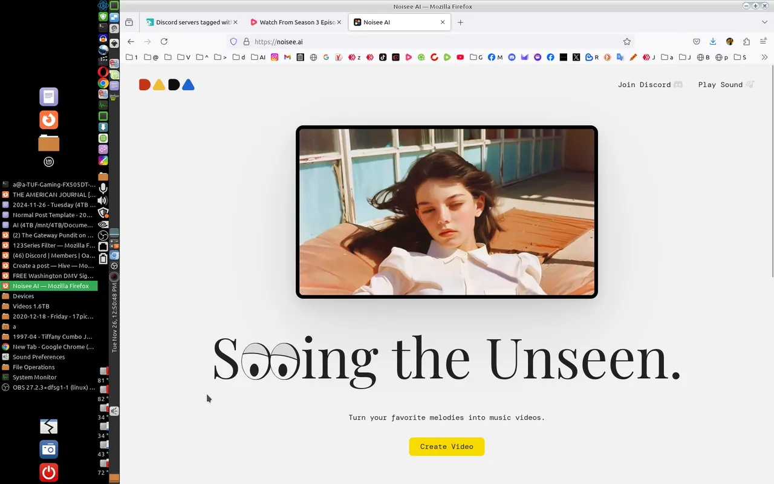The width and height of the screenshot is (774, 484).
Task: Open the TikTok bookmark
Action: [383, 57]
